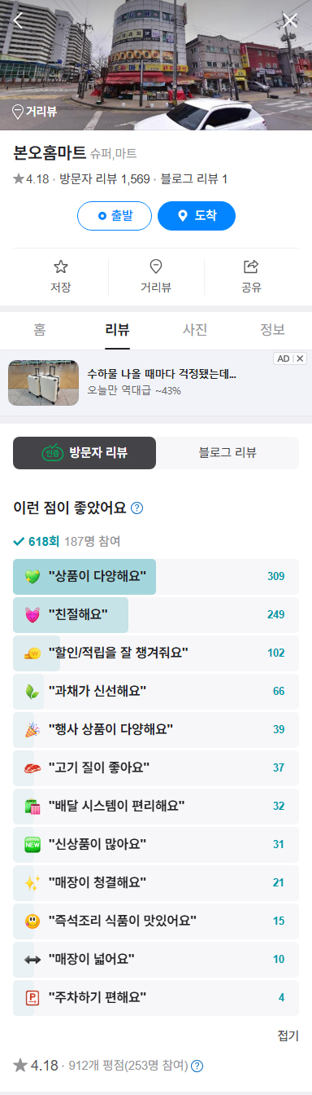Select the "친절해요" keyword bar
Viewport: 312px width, 1095px height.
click(x=156, y=615)
